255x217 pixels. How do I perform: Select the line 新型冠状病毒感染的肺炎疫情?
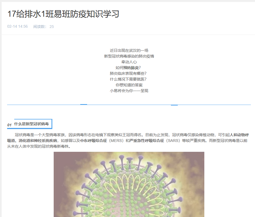[x=129, y=56]
